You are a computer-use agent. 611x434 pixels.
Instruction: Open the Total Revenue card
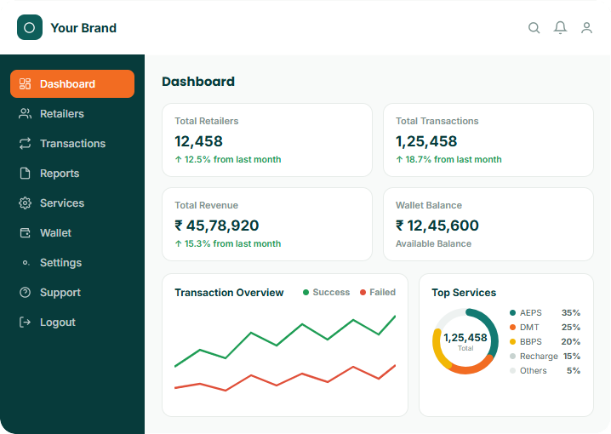(267, 225)
